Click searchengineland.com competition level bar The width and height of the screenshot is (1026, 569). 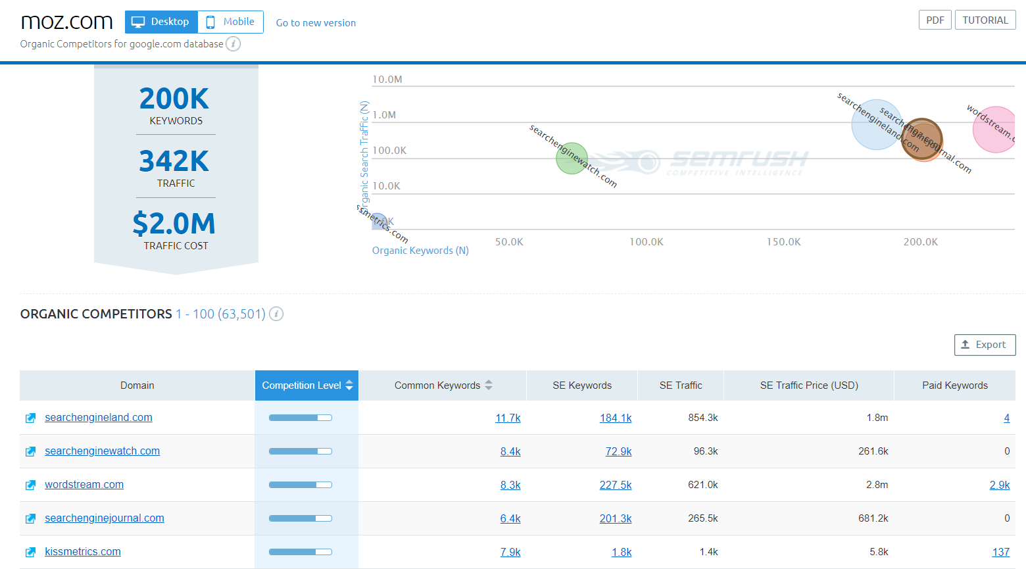301,418
